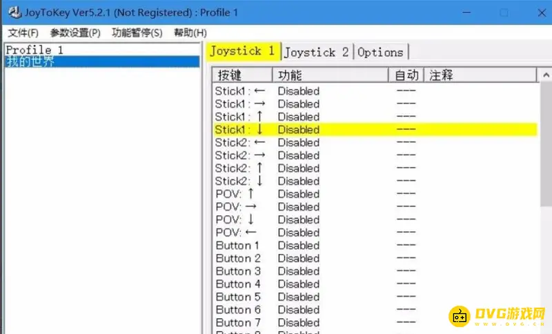Open the 功能暂停(S) menu
Image resolution: width=552 pixels, height=334 pixels.
137,32
